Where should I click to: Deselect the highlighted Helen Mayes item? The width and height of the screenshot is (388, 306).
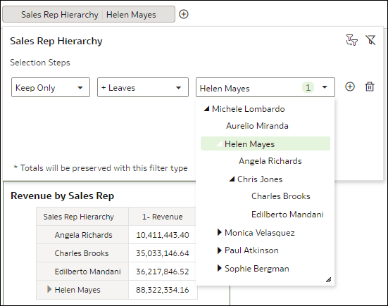pyautogui.click(x=265, y=144)
